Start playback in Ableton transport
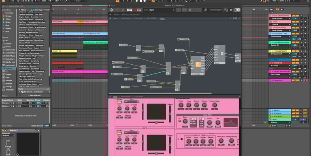The image size is (311, 156). [x=137, y=1]
